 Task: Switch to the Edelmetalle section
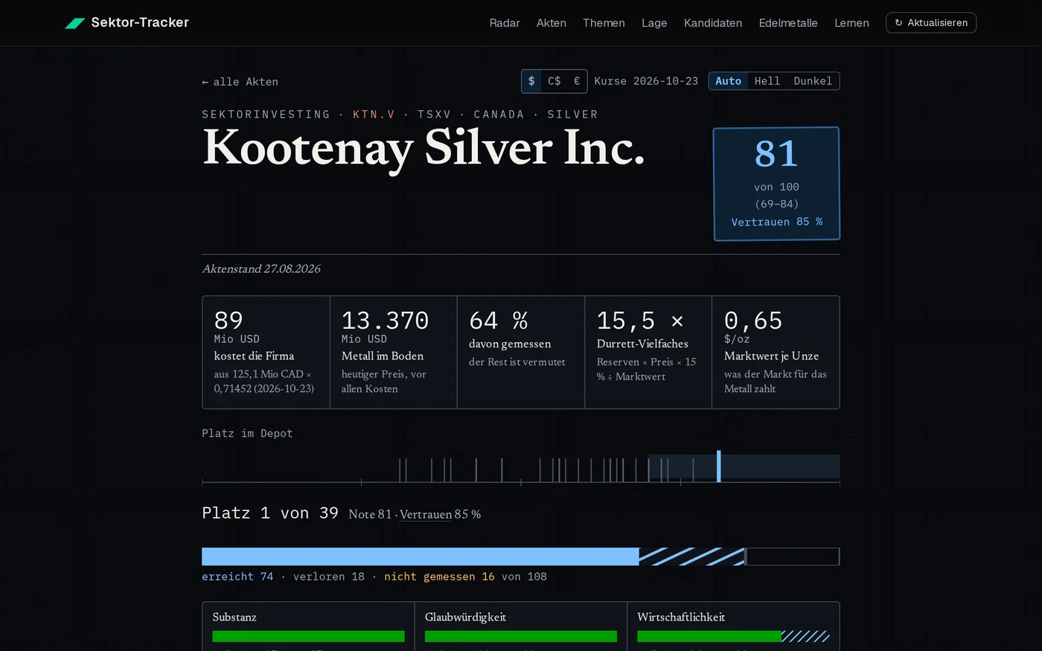[x=788, y=23]
